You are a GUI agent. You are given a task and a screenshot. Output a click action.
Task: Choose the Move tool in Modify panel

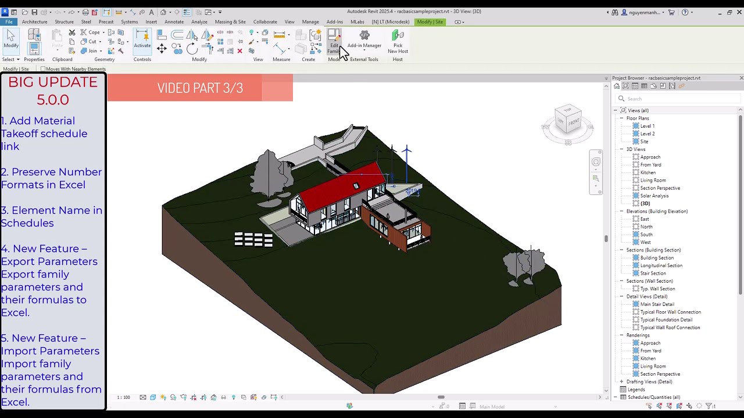pos(162,49)
